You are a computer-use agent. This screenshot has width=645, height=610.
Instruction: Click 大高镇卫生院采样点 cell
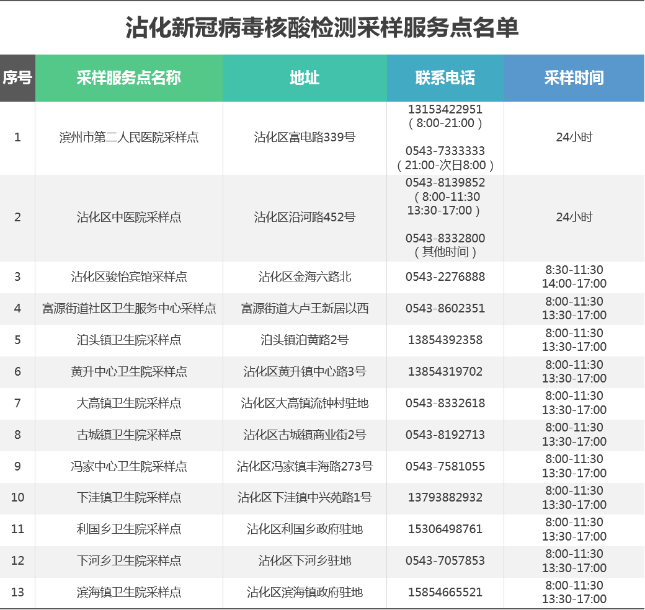129,404
